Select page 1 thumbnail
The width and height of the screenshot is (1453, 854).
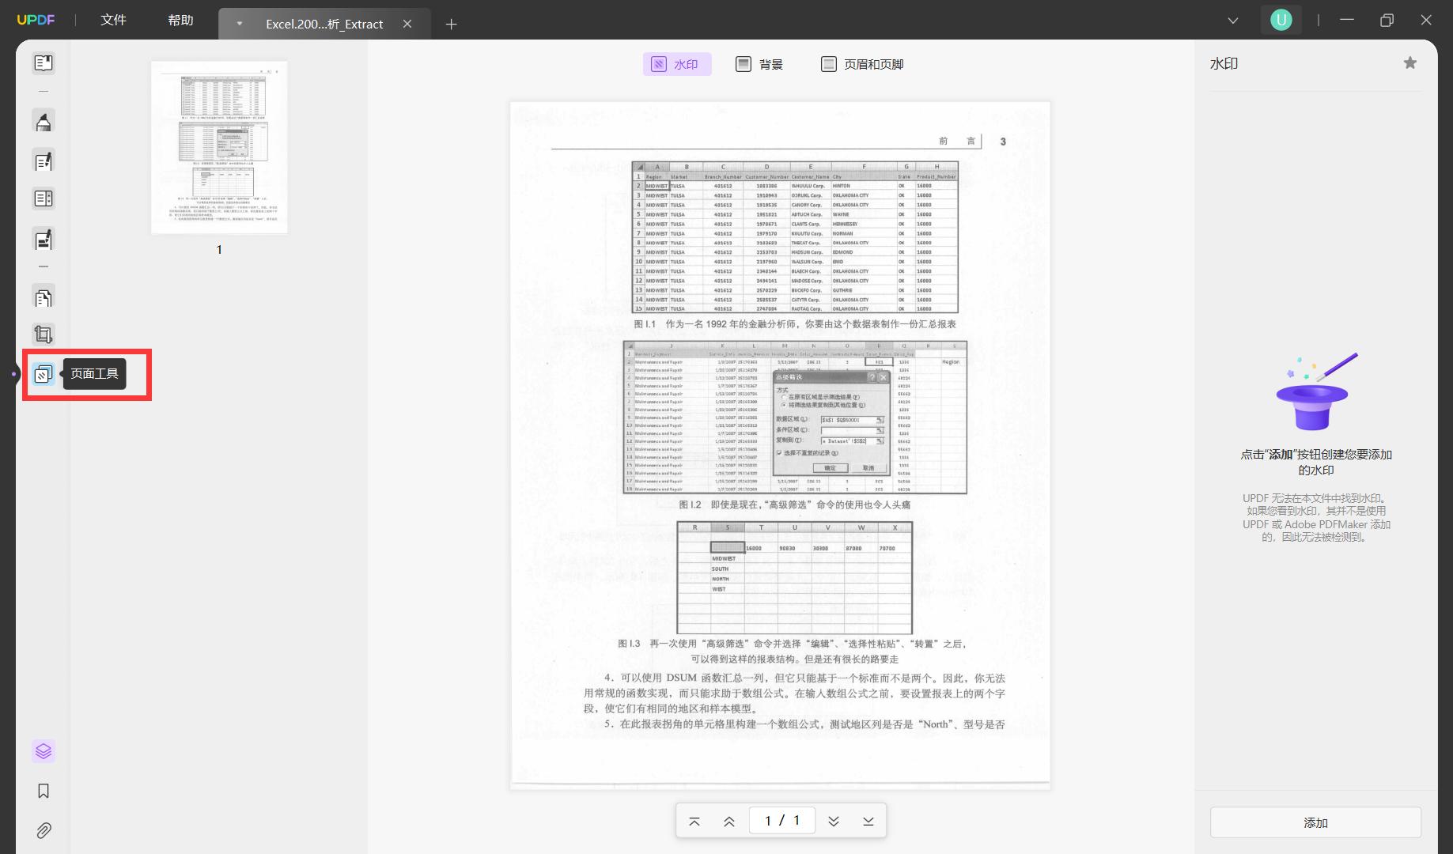(x=219, y=147)
